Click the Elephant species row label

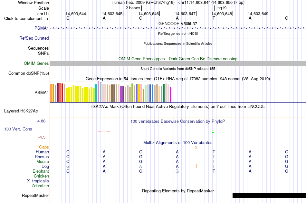pyautogui.click(x=41, y=171)
